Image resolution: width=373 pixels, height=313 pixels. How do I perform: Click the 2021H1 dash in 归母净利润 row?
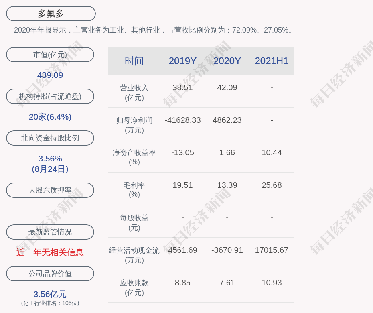[x=272, y=120]
